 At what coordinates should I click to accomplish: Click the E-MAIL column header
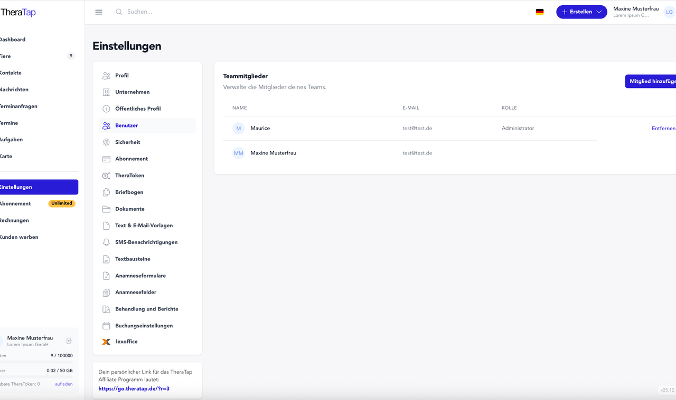point(411,108)
